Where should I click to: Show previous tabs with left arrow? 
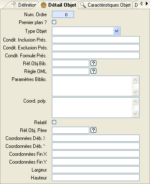(x=141, y=3)
